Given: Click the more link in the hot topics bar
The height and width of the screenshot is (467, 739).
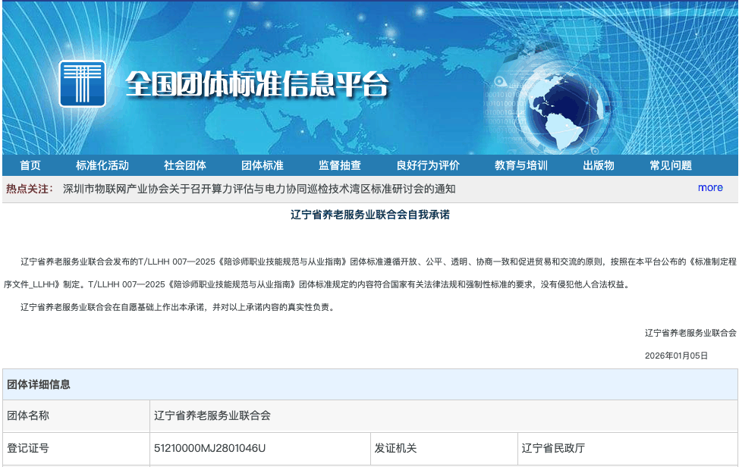Looking at the screenshot, I should click(x=710, y=187).
